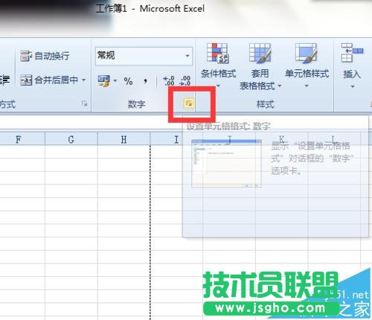This screenshot has width=372, height=320.
Task: Click the 数字 group label
Action: (x=136, y=104)
